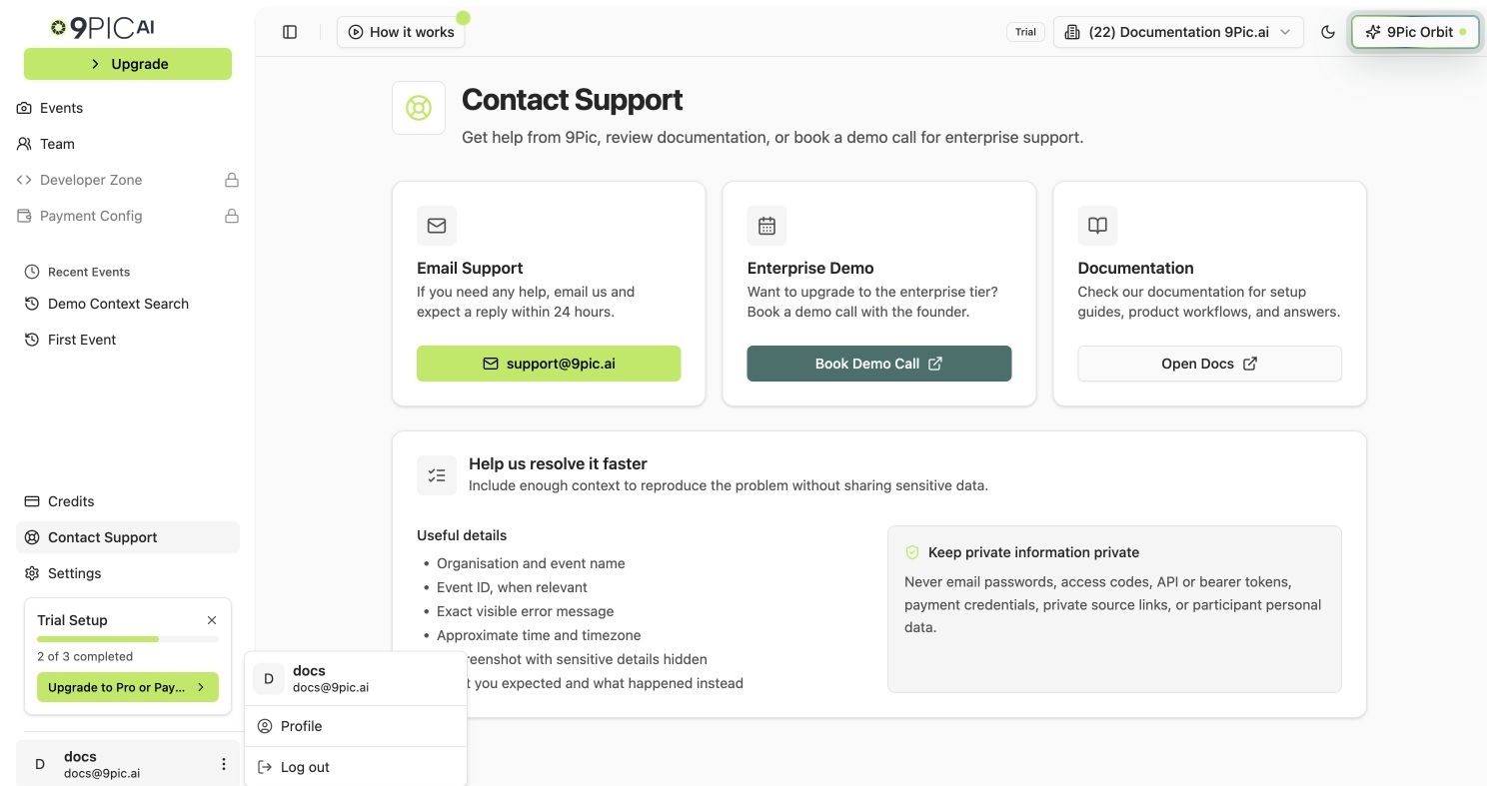
Task: Click the lock icon beside Payment Config
Action: [x=232, y=216]
